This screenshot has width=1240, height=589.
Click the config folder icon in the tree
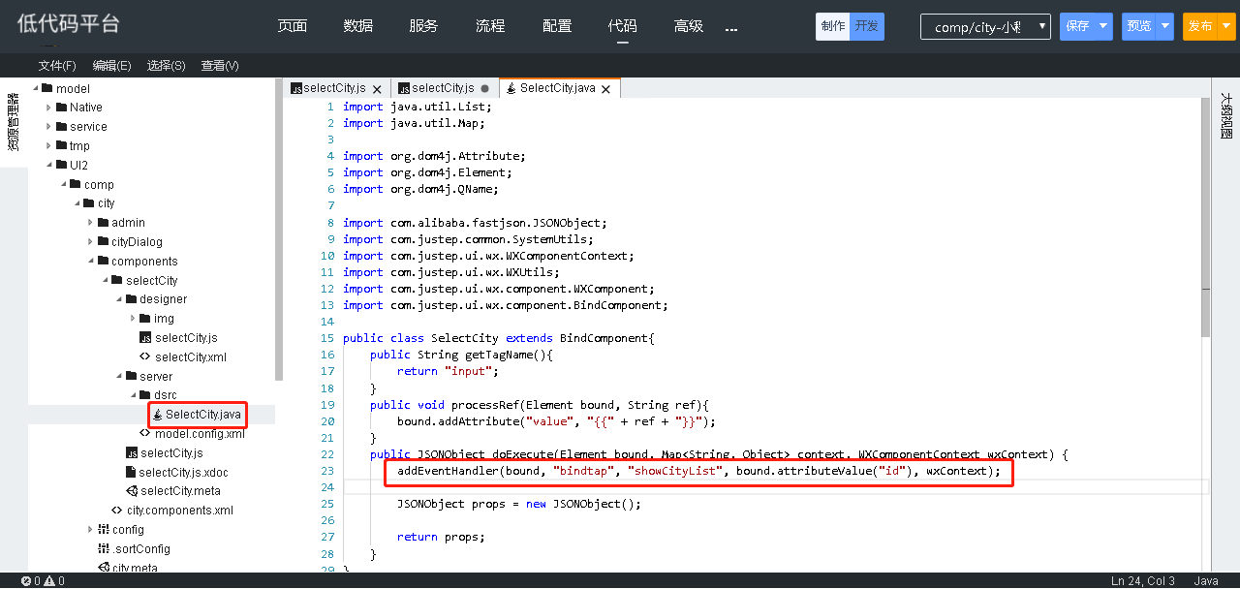tap(103, 530)
